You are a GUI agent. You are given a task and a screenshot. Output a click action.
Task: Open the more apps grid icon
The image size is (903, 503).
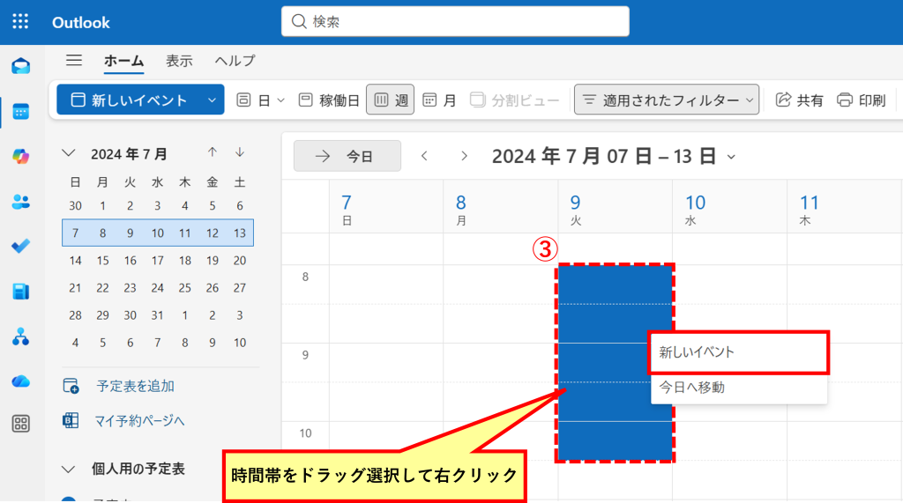tap(20, 424)
